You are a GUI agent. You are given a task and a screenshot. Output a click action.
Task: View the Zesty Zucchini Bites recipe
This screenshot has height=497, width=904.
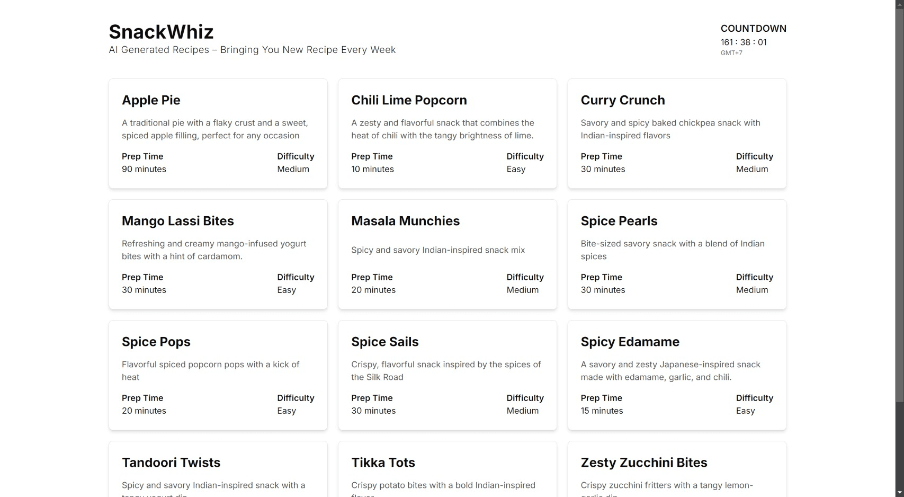coord(643,463)
